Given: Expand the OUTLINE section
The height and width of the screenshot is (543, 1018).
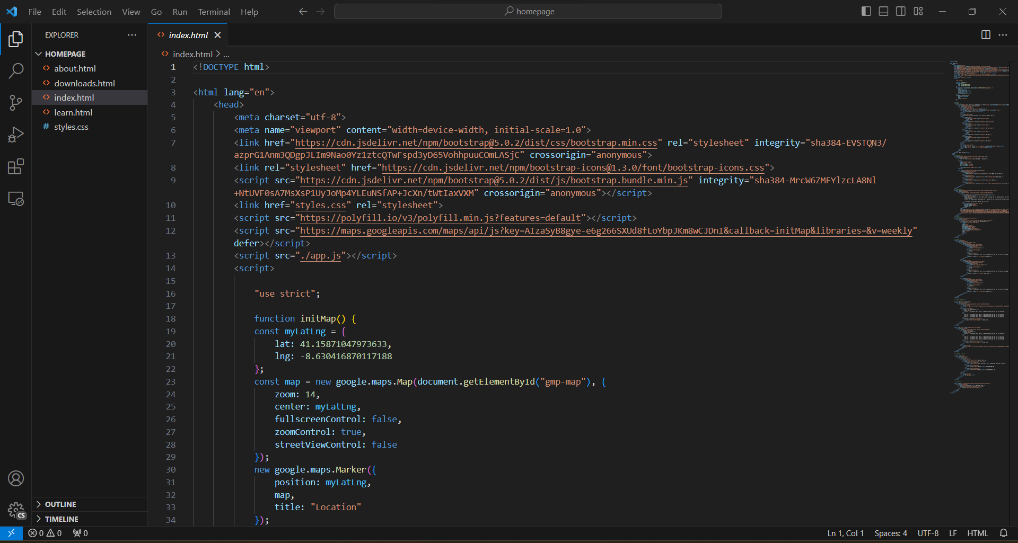Looking at the screenshot, I should click(90, 504).
